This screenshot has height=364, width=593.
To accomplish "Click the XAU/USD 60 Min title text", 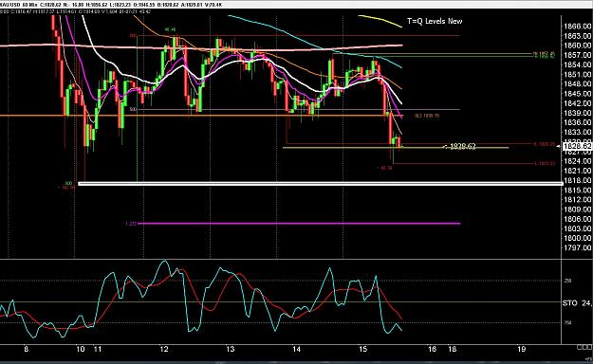I will tap(18, 5).
